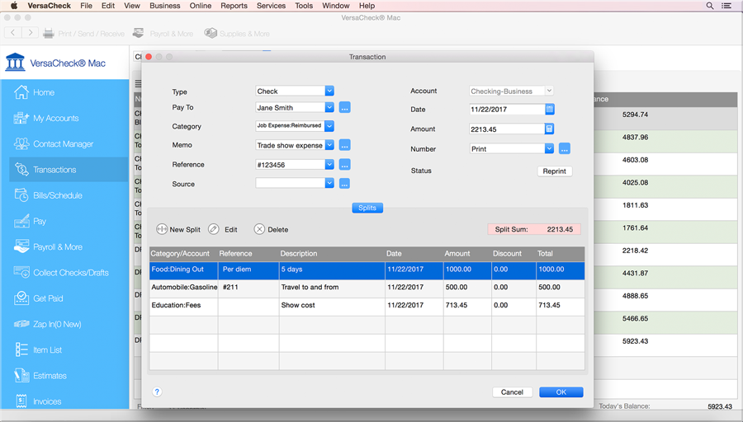This screenshot has height=422, width=743.
Task: Expand the Reference dropdown
Action: 329,164
